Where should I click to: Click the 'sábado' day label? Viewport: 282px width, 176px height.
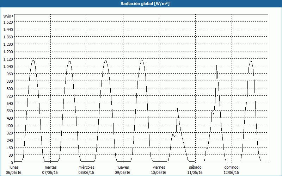tap(195, 167)
